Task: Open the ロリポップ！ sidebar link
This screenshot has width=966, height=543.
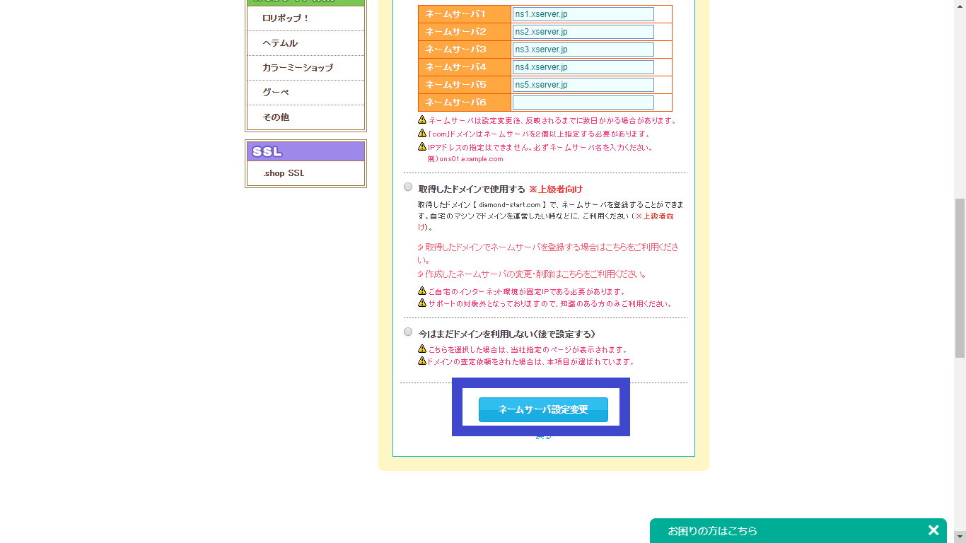Action: coord(286,18)
